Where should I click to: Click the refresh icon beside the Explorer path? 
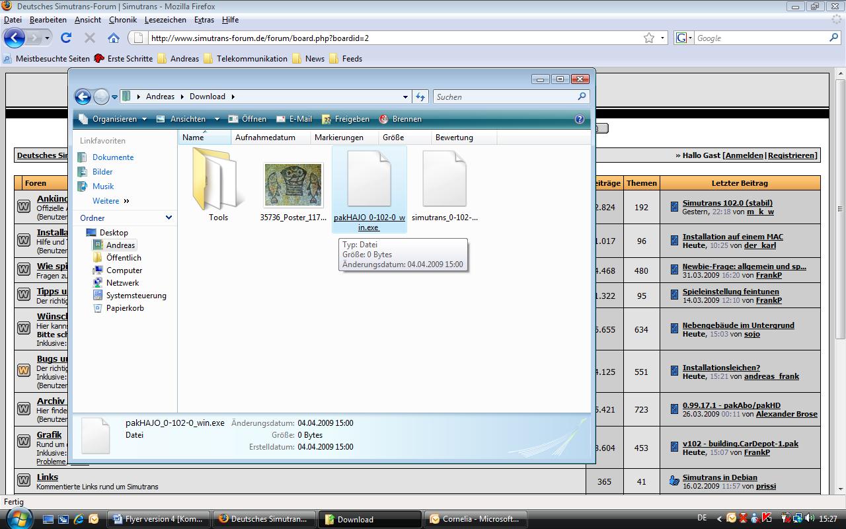(x=420, y=97)
